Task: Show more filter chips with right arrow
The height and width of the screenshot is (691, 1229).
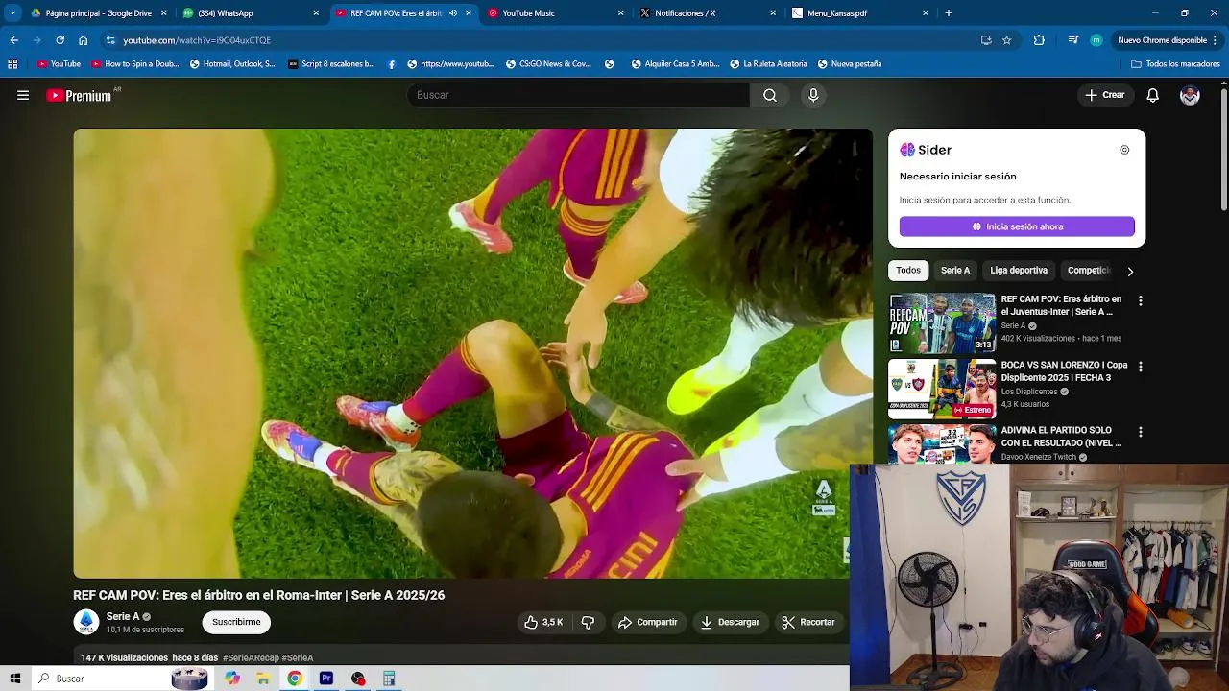Action: [x=1130, y=272]
